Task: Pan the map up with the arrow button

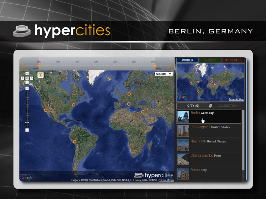Action: click(x=27, y=74)
